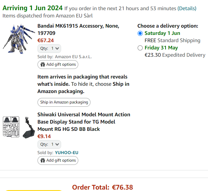
Task: Click gift icon in Shiwaki's gift options button
Action: (x=43, y=160)
